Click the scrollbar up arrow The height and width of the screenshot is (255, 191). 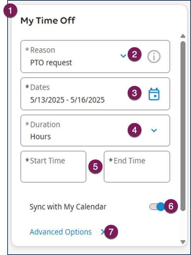[182, 36]
